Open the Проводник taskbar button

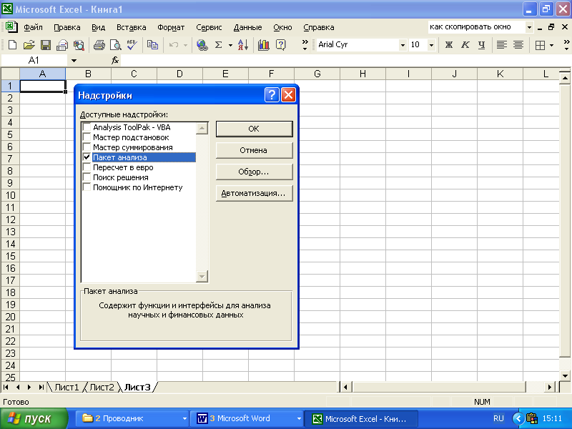132,418
